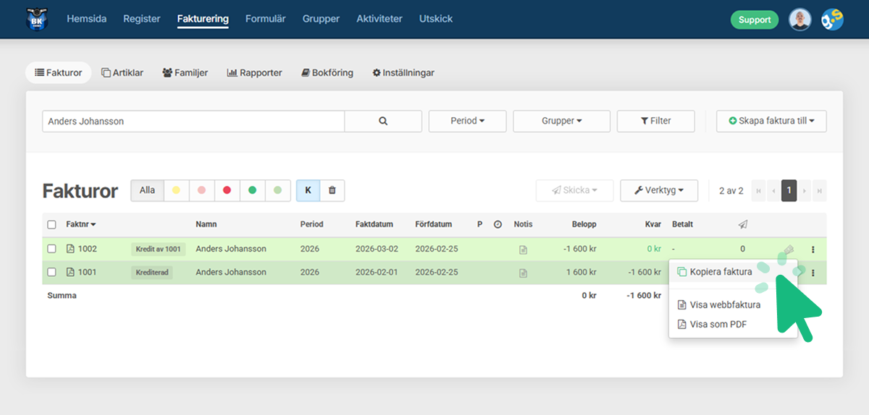Click the trash can filter button

coord(332,190)
